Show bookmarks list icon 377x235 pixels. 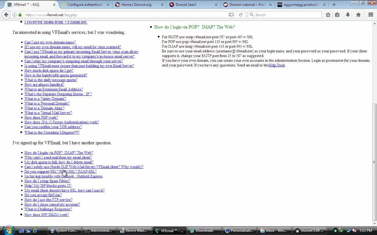click(337, 15)
